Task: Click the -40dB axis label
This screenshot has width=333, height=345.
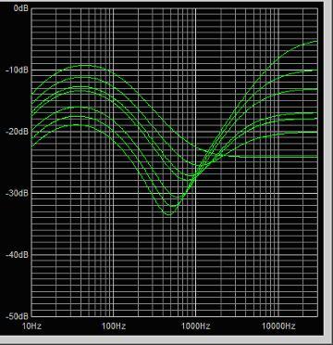Action: pos(17,255)
